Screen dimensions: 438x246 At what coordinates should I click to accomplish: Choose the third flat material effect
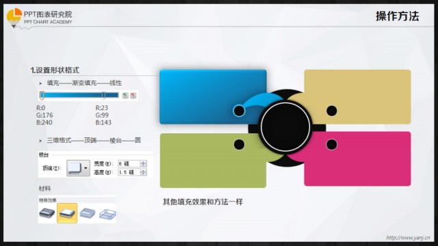tap(88, 213)
